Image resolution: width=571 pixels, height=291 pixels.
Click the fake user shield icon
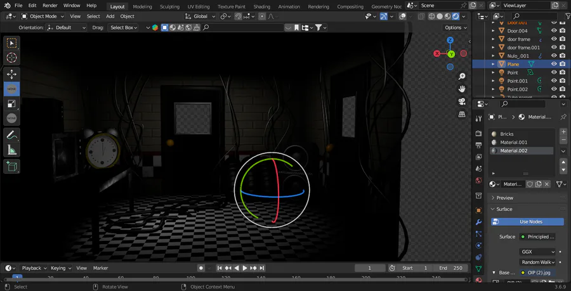click(530, 184)
